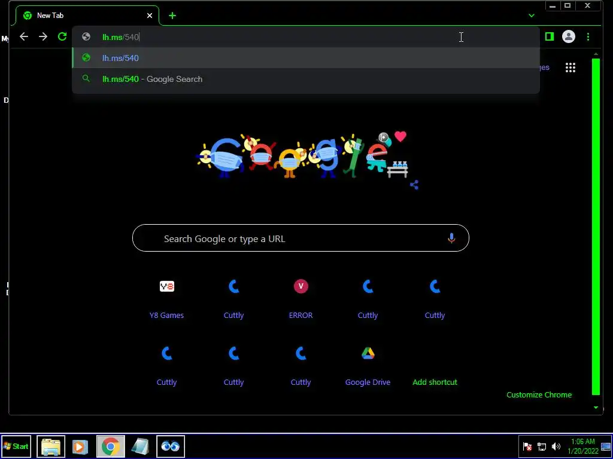Click Add shortcut

coord(435,366)
